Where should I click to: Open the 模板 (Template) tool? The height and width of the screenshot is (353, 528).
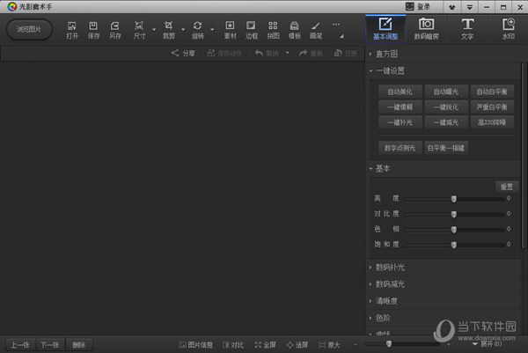(x=295, y=30)
